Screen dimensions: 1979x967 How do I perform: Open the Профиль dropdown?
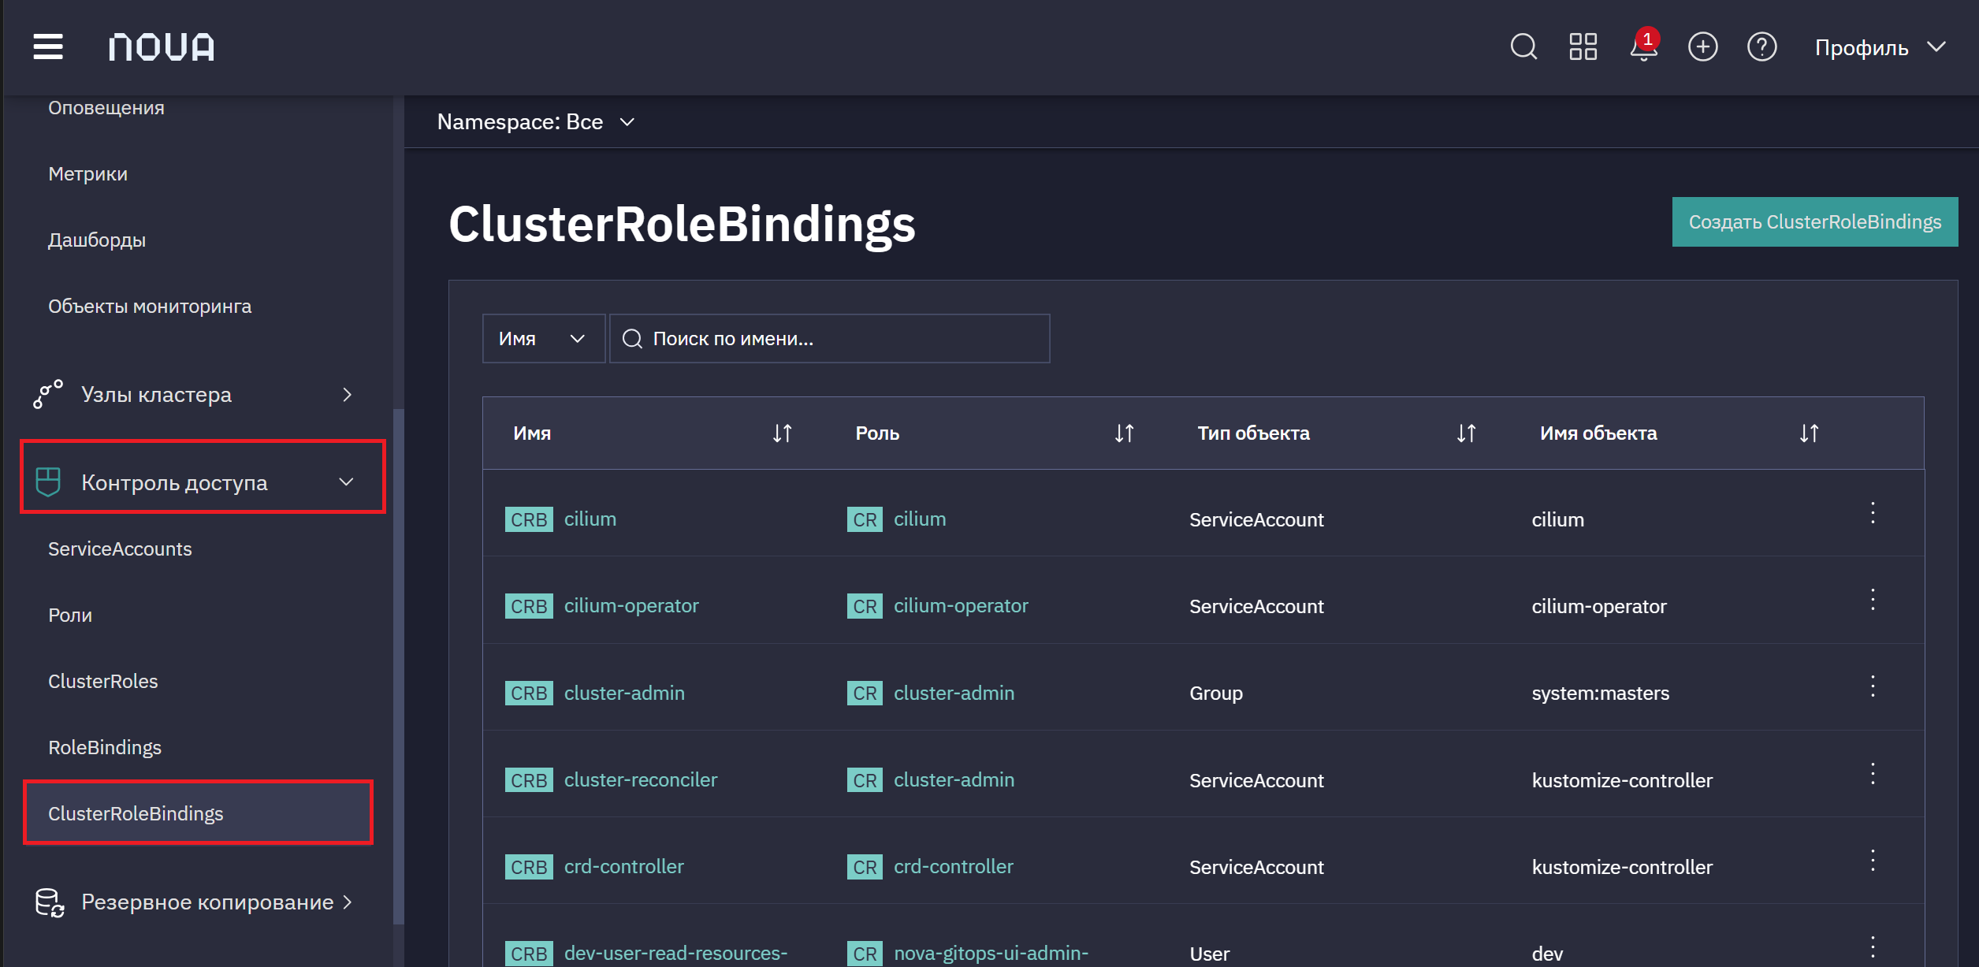(x=1880, y=47)
